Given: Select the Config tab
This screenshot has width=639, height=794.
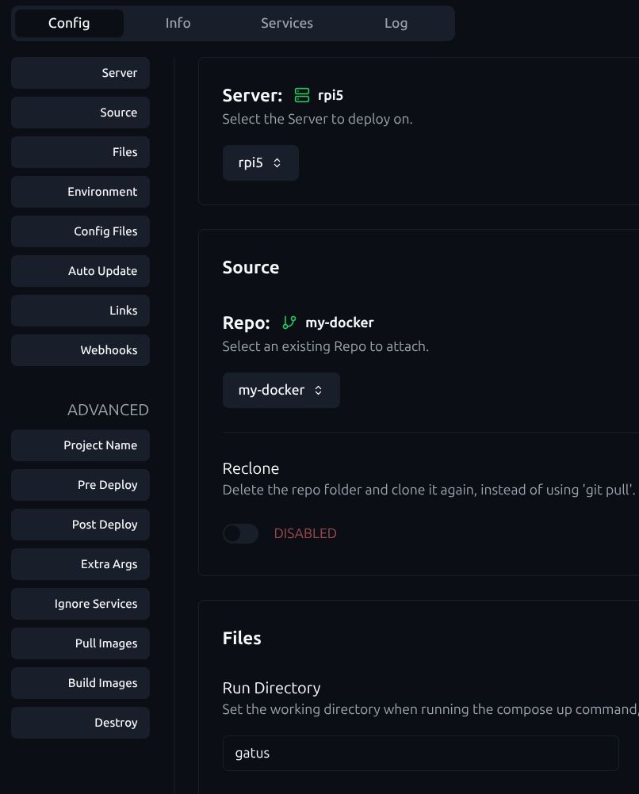Looking at the screenshot, I should 69,23.
